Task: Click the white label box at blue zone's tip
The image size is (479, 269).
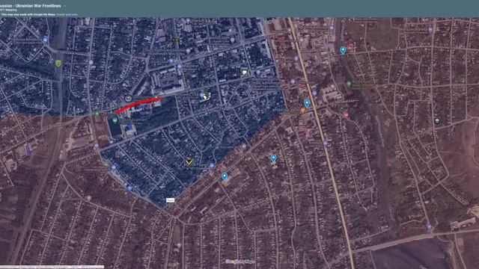Action: [x=170, y=200]
